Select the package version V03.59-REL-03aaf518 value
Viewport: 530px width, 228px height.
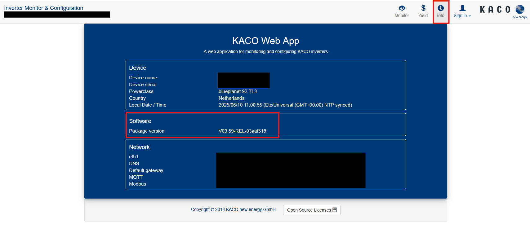point(242,131)
